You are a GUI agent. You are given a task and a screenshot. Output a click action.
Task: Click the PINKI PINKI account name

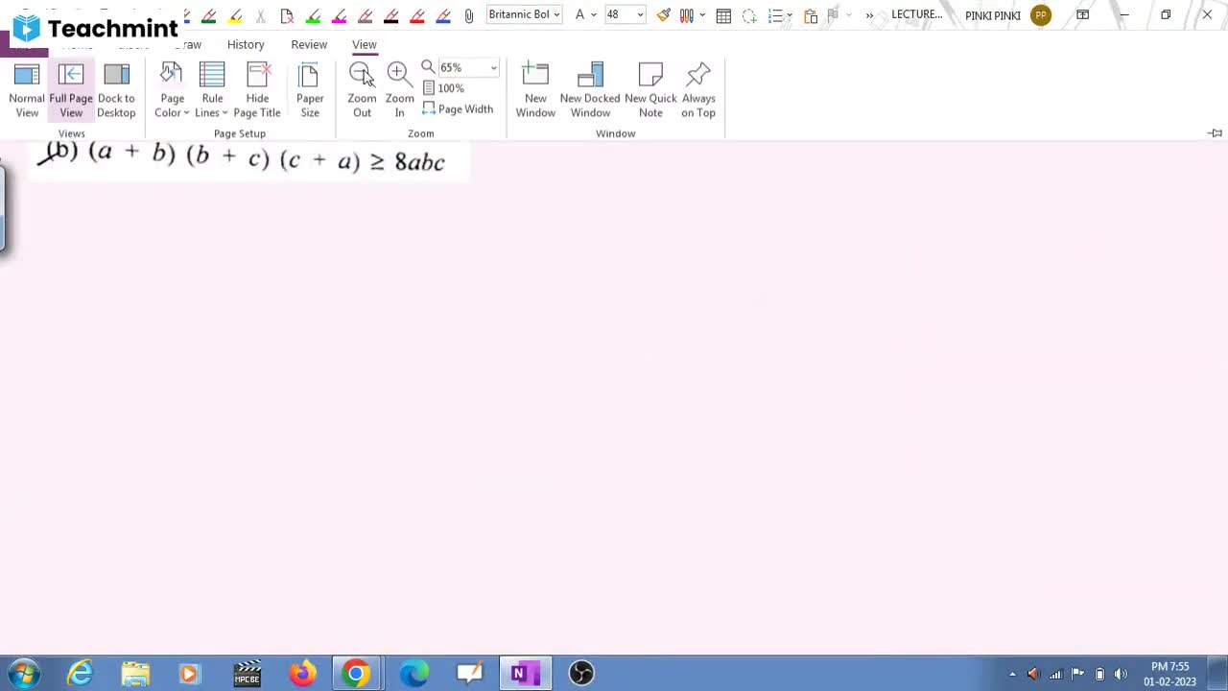(x=993, y=15)
